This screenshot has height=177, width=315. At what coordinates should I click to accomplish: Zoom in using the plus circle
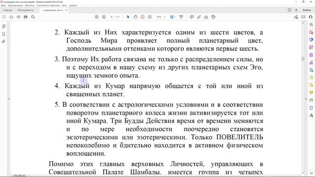point(150,17)
